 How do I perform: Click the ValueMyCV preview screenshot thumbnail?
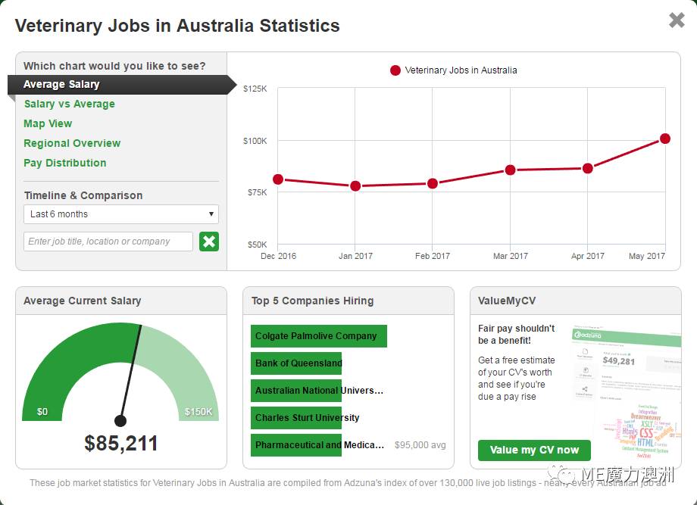point(626,393)
